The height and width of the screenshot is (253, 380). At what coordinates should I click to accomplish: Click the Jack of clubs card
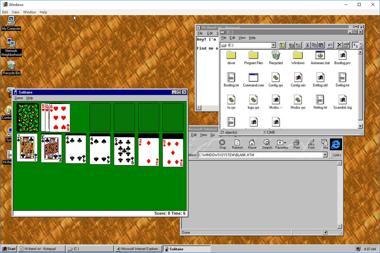point(27,148)
